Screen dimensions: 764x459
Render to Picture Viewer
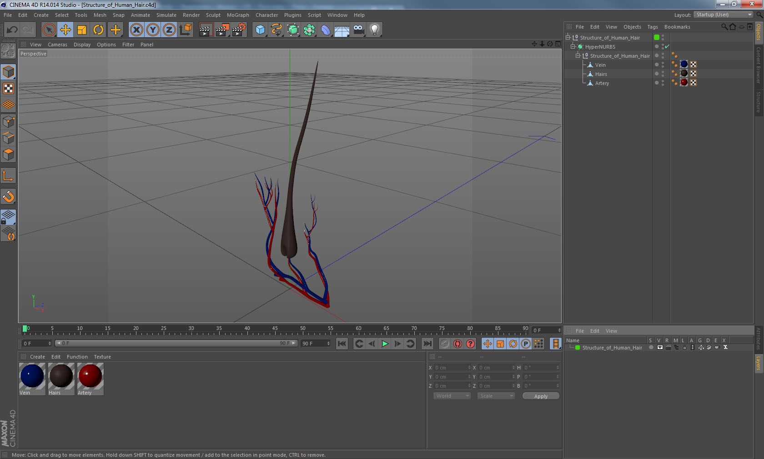click(x=222, y=30)
